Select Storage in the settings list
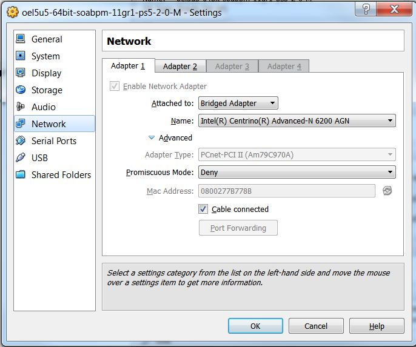416x347 pixels. pos(55,90)
